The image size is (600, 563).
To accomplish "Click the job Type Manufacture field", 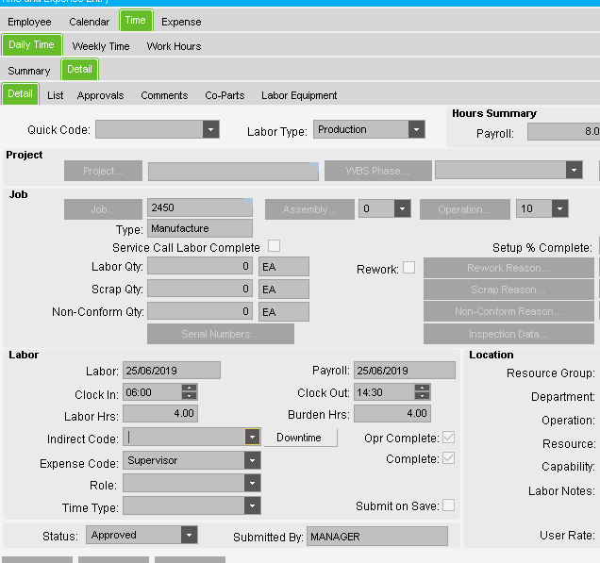I will [x=200, y=228].
